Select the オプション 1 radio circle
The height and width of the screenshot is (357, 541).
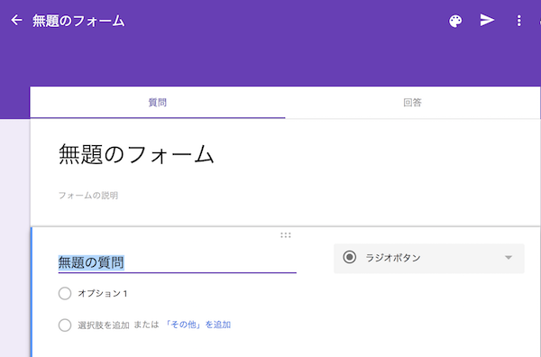(x=65, y=294)
